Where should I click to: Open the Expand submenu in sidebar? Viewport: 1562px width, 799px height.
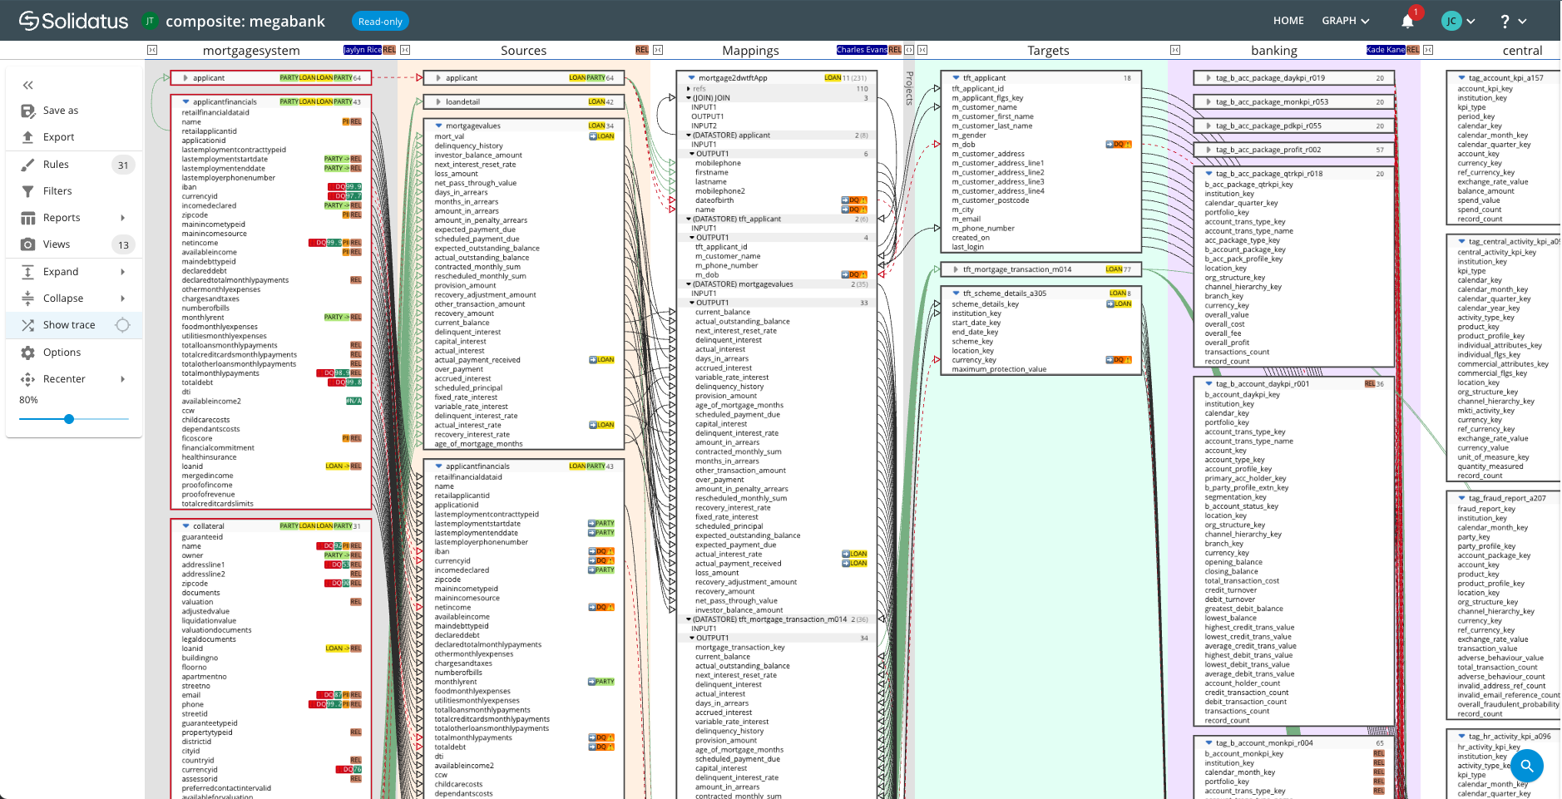coord(74,272)
